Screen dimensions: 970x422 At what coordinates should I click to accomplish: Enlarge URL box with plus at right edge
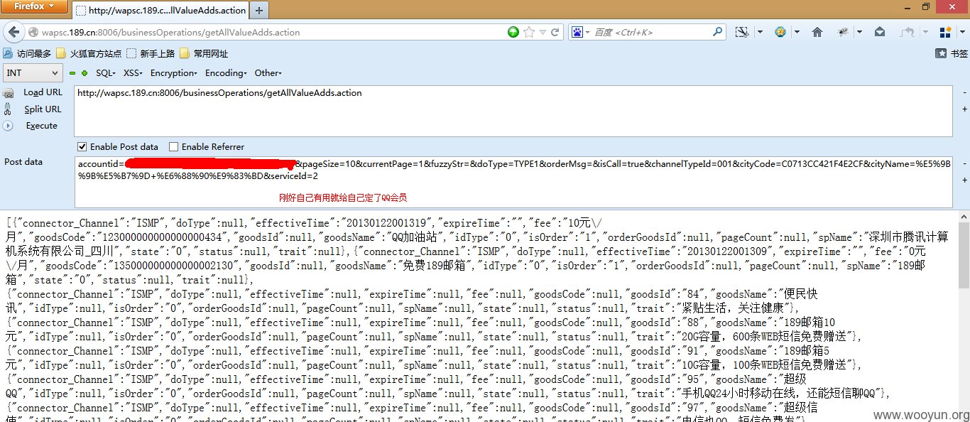tap(964, 109)
